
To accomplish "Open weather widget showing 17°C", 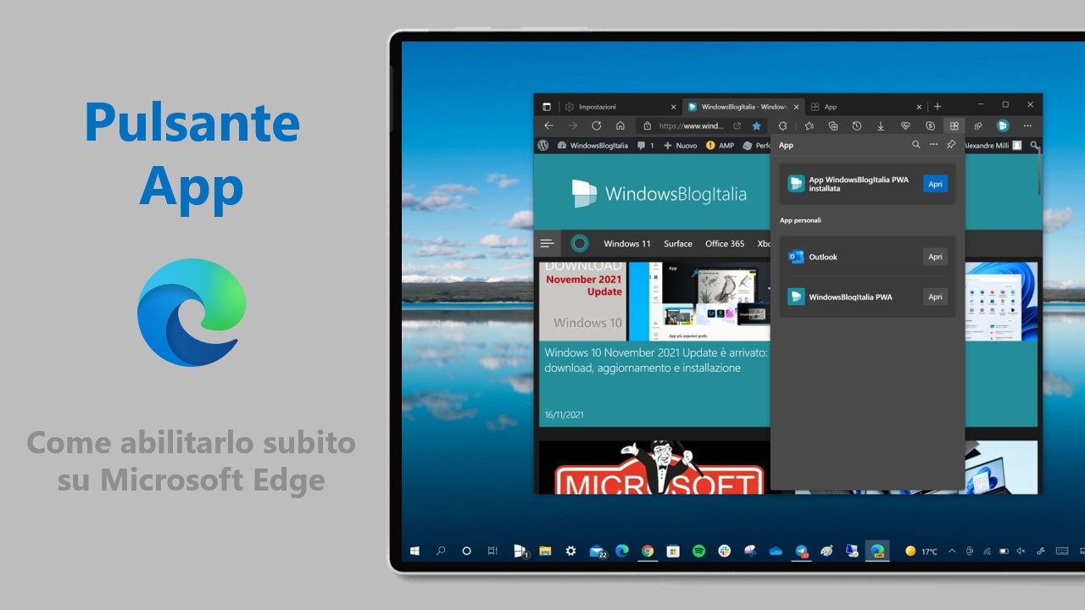I will pyautogui.click(x=921, y=551).
